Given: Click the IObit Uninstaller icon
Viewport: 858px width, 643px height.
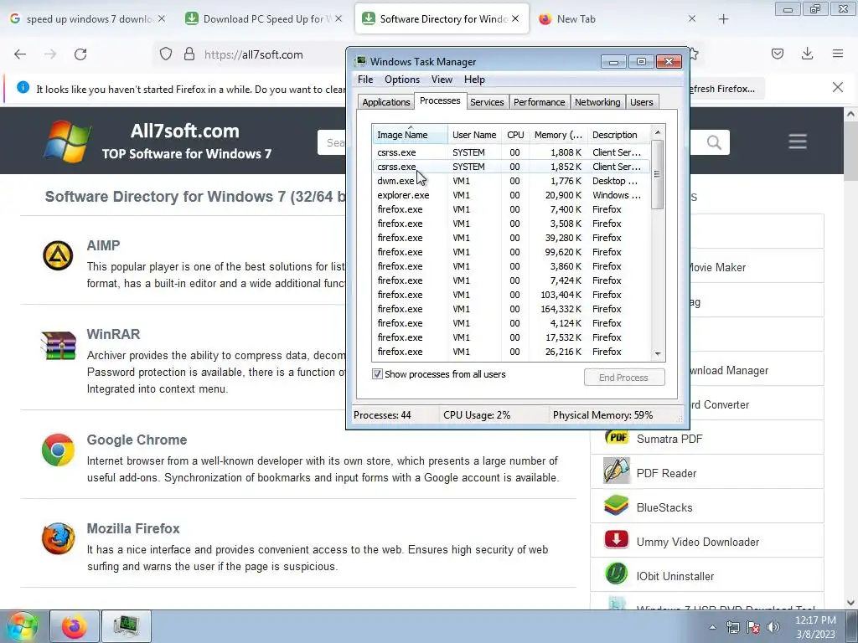Looking at the screenshot, I should pos(617,574).
